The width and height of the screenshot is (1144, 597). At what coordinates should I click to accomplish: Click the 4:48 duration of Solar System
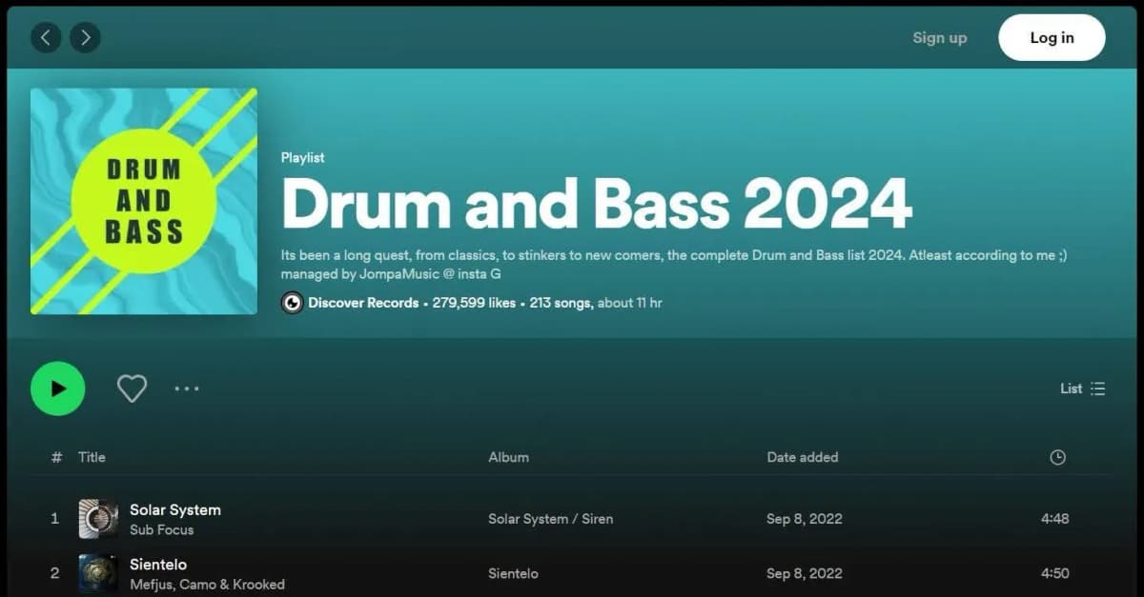click(1054, 519)
